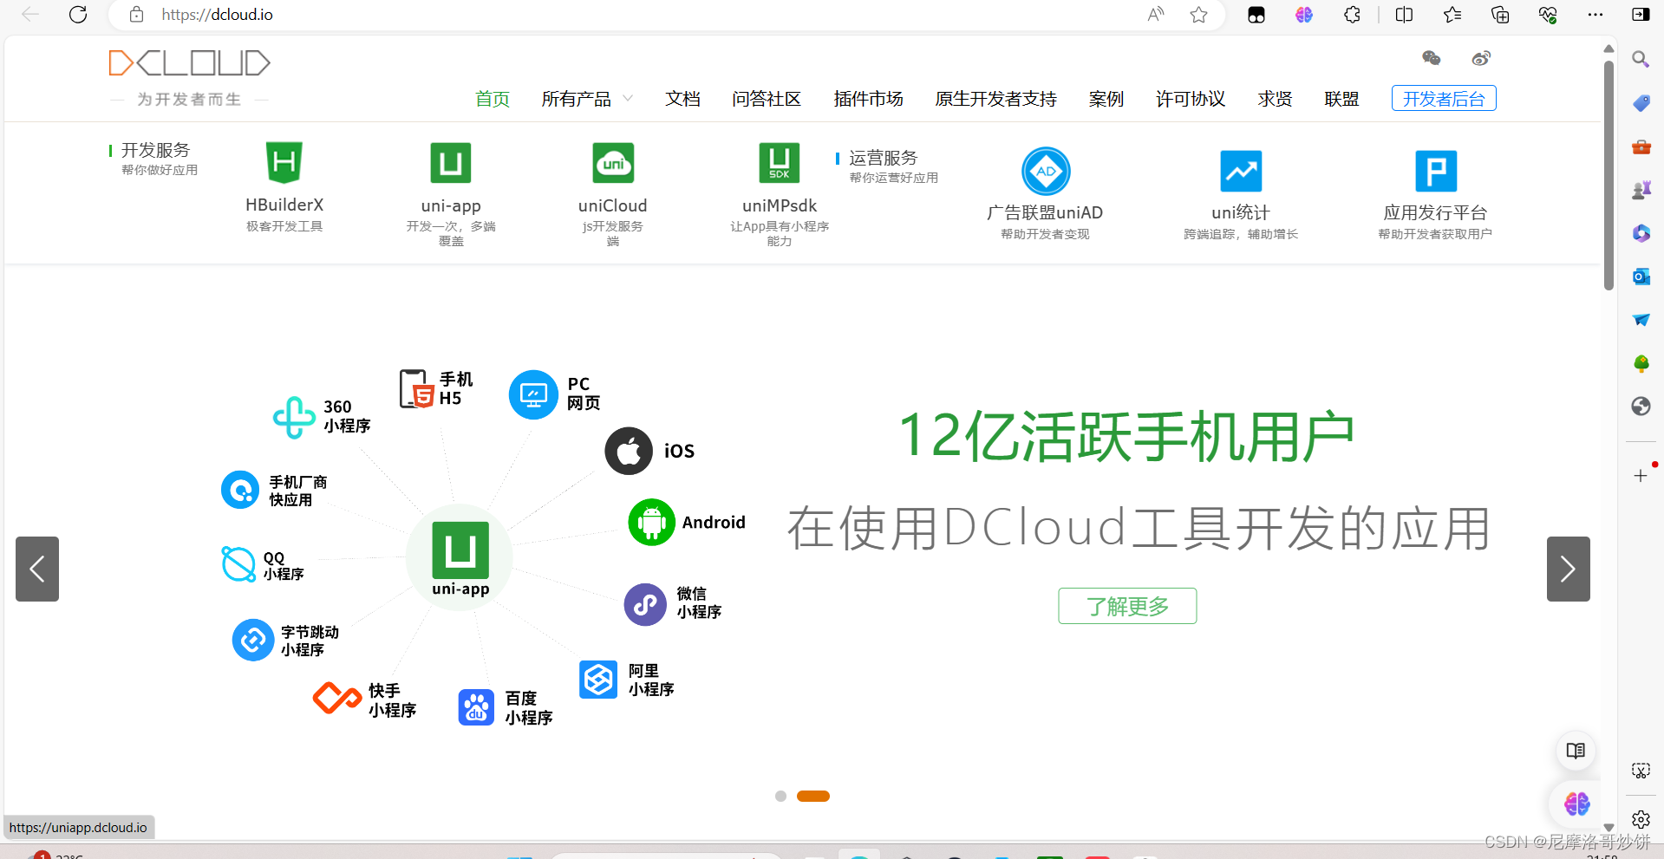Click the PC网页 monitor icon

[x=533, y=394]
